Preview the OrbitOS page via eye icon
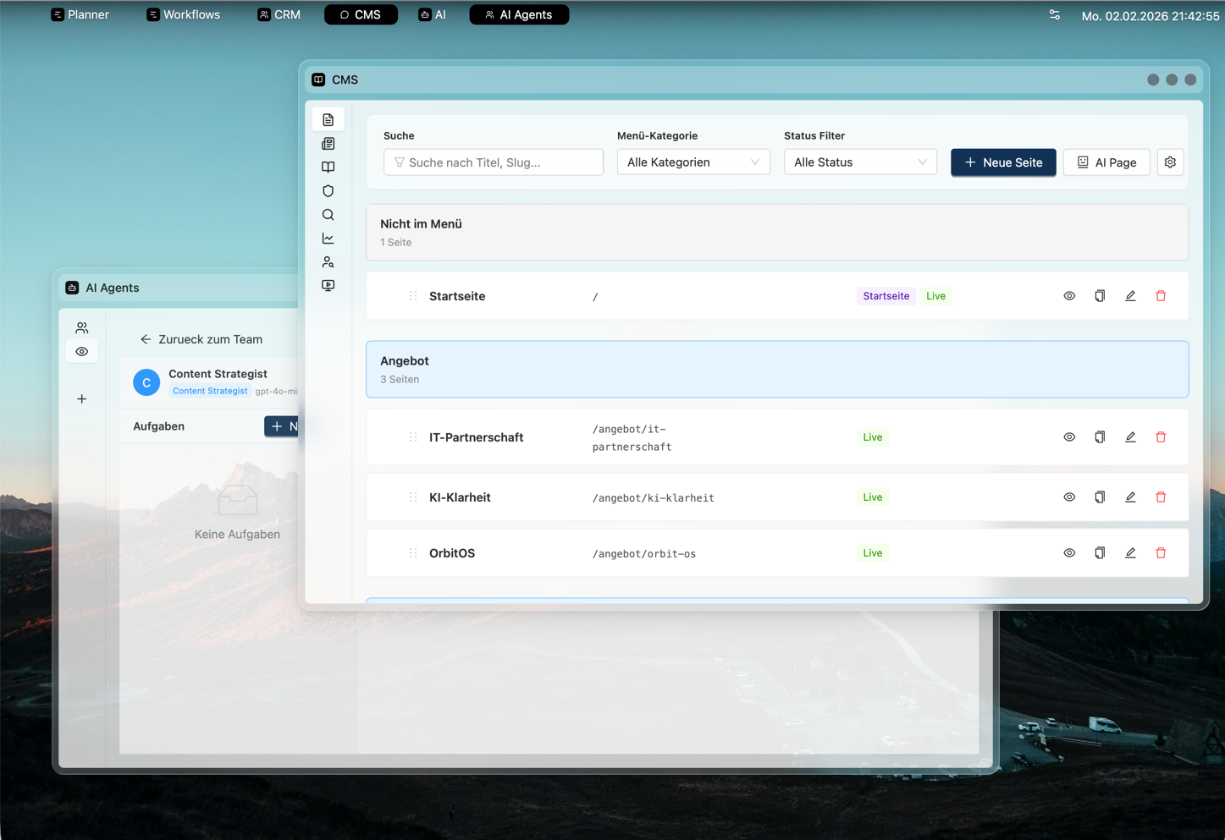The width and height of the screenshot is (1225, 840). [1069, 553]
